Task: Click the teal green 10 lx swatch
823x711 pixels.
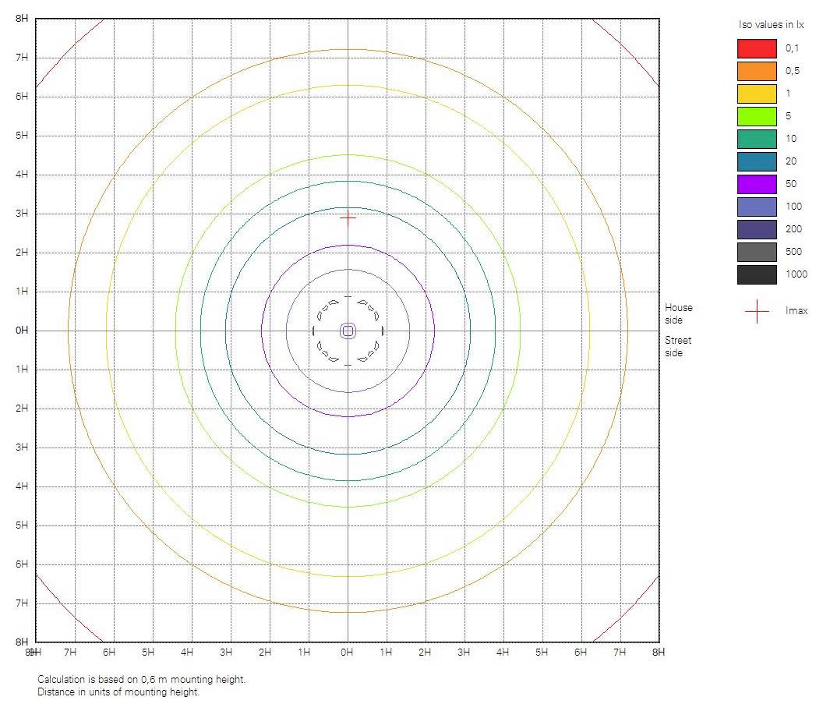Action: (x=757, y=139)
